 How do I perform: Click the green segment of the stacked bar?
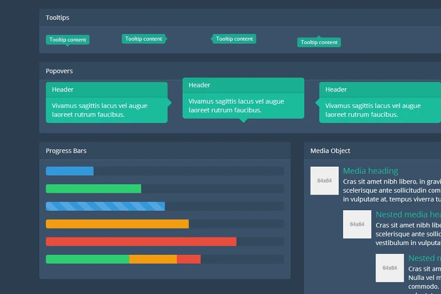pos(87,259)
